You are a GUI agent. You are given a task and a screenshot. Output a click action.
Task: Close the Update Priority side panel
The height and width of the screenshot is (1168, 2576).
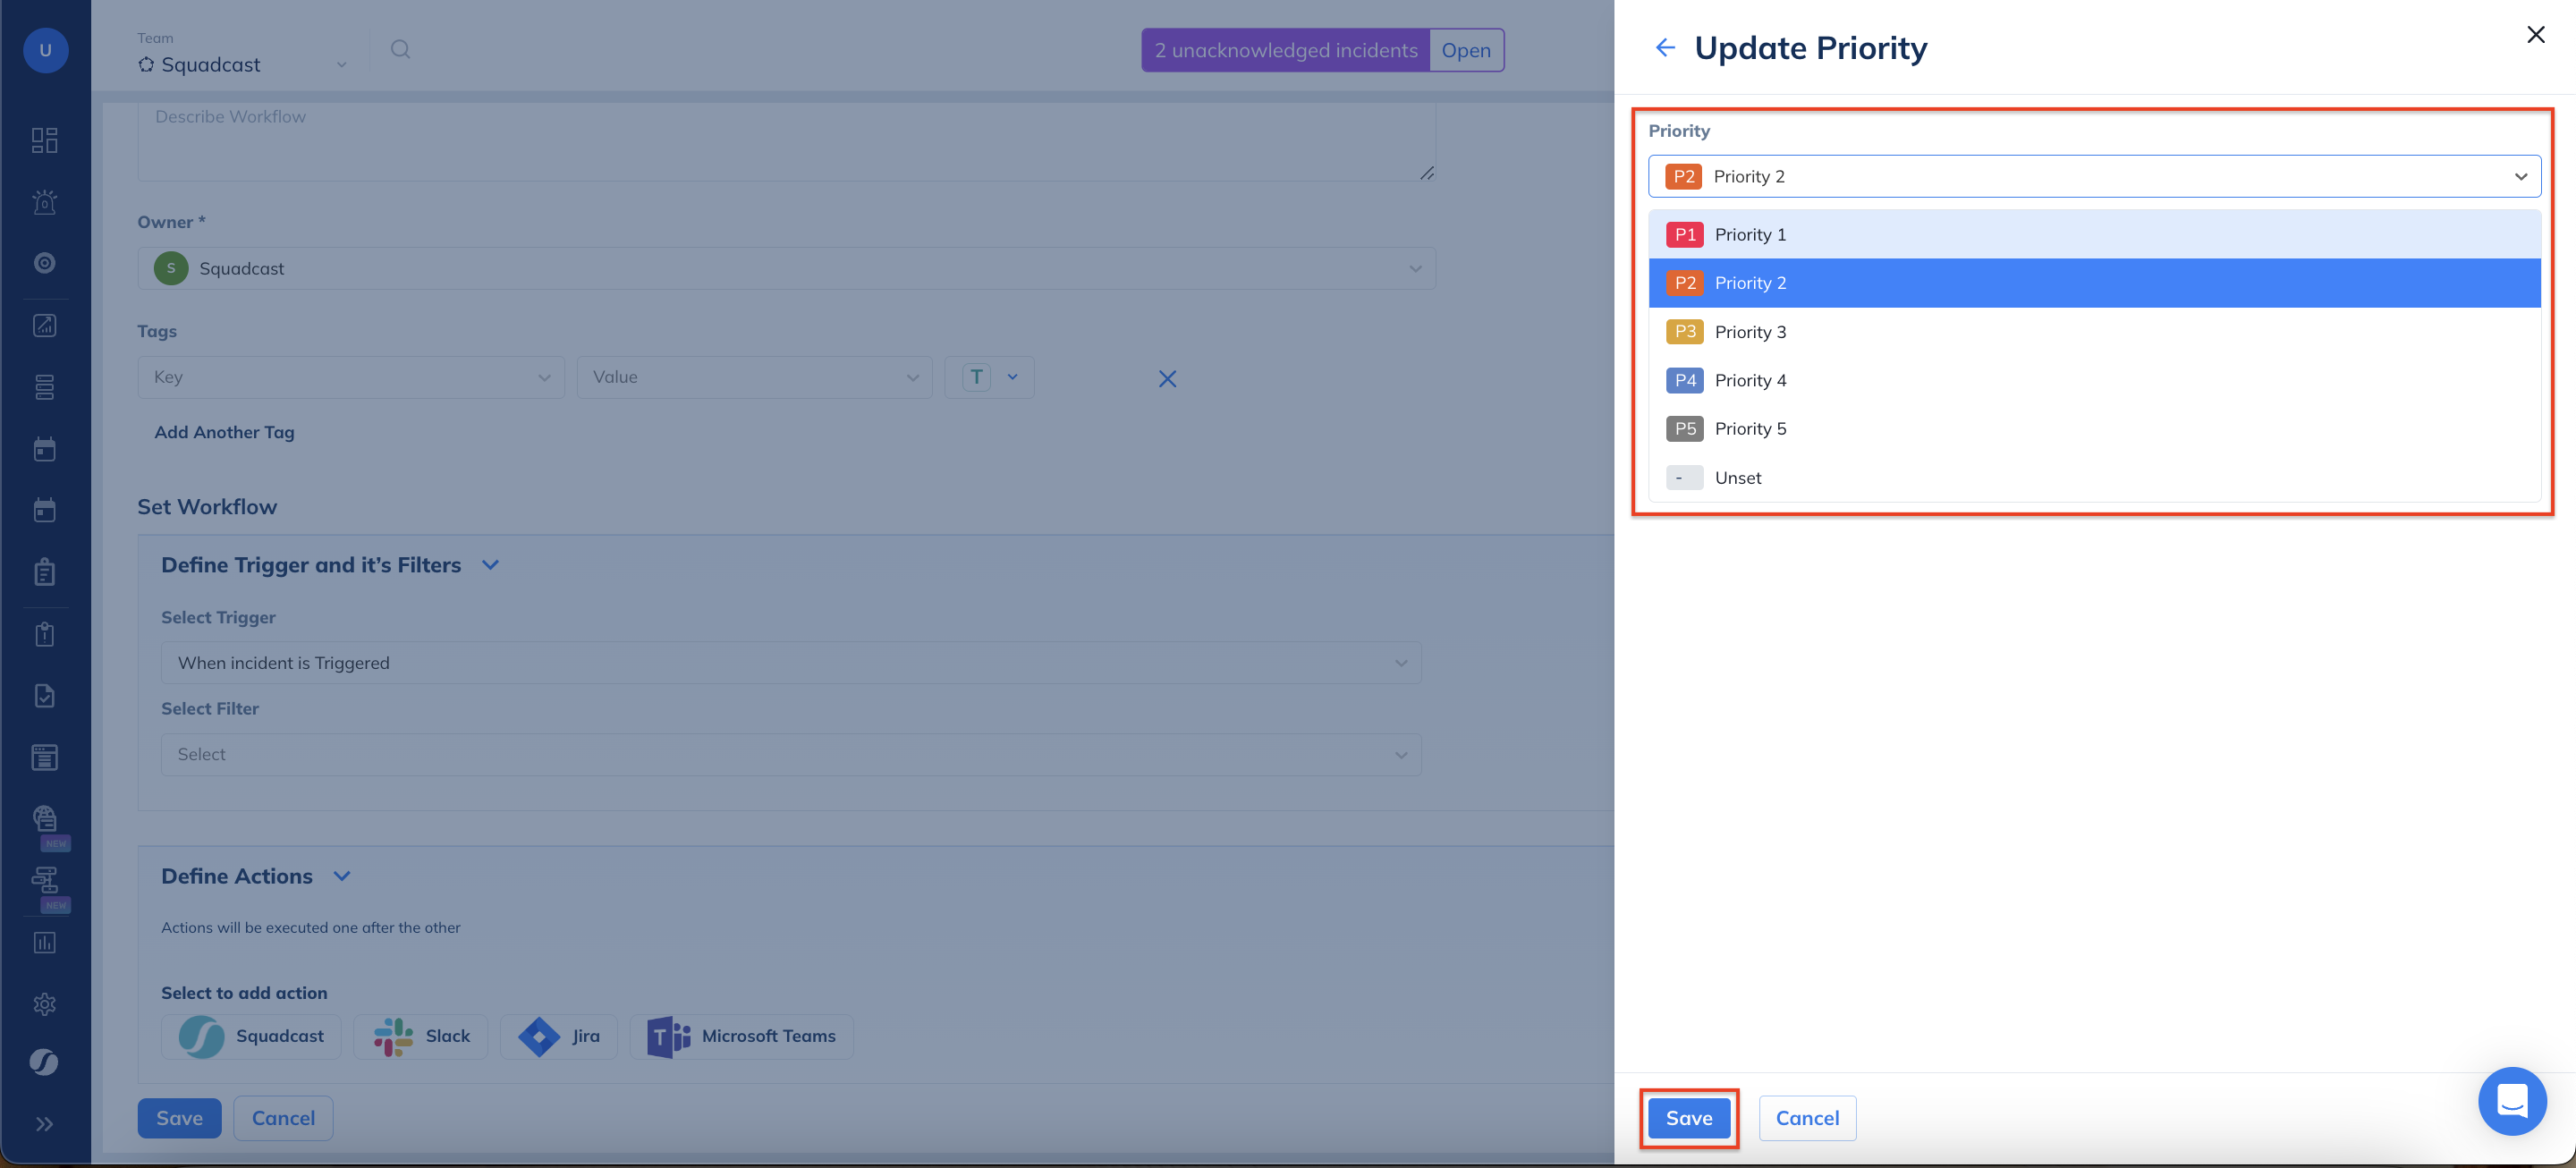[2535, 35]
